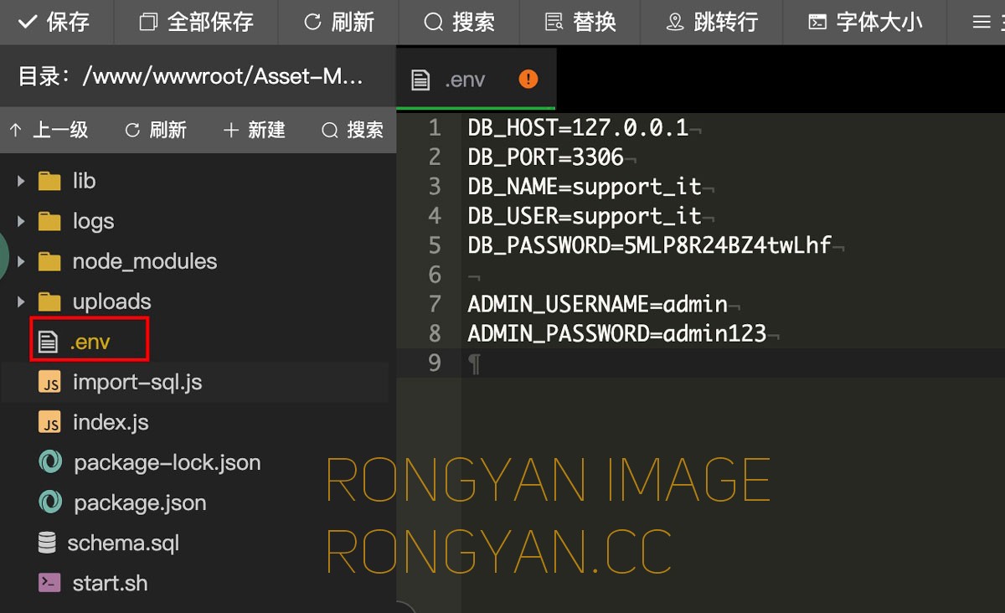Image resolution: width=1005 pixels, height=613 pixels.
Task: Open the import-sql.js file
Action: tap(137, 382)
